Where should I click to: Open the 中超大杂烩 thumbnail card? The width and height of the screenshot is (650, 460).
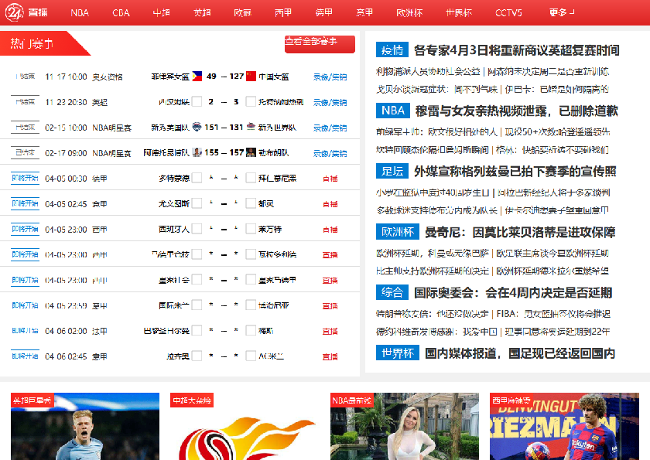click(245, 427)
